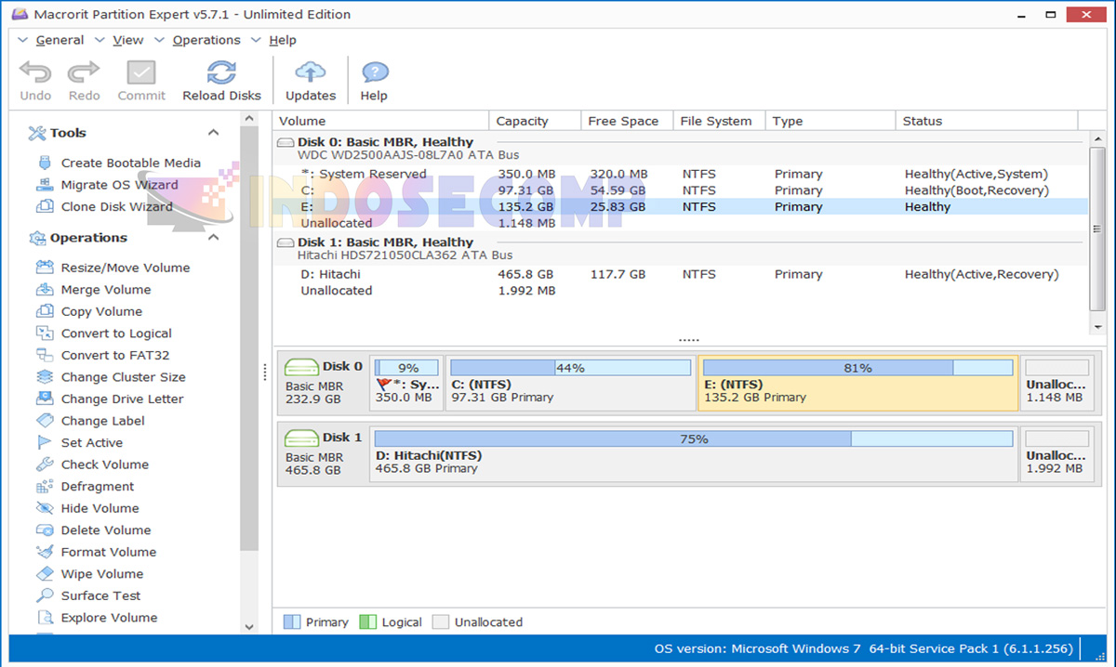Click Reload Disks refresh icon

point(221,72)
